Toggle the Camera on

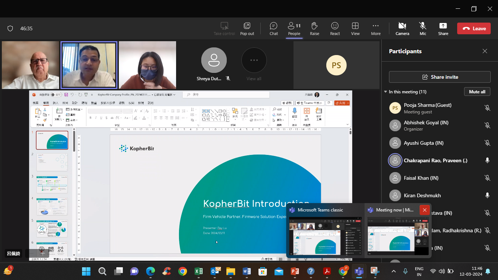click(x=402, y=28)
